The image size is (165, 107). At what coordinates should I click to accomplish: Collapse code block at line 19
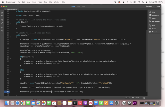[10, 24]
